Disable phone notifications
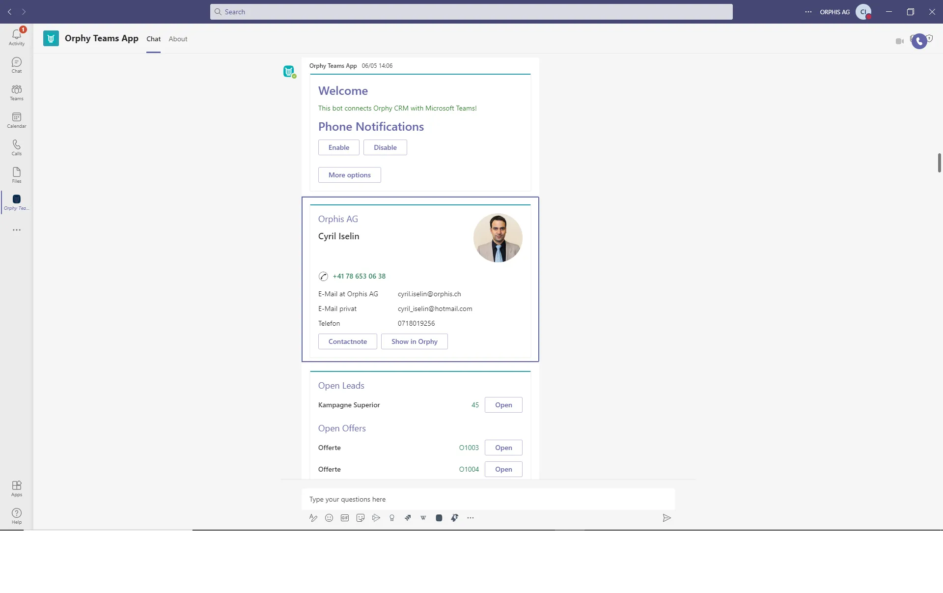The height and width of the screenshot is (593, 943). pyautogui.click(x=385, y=147)
